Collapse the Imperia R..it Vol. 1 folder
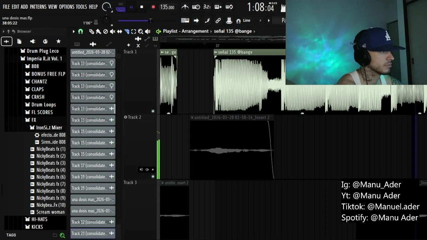Image resolution: width=427 pixels, height=240 pixels. (41, 59)
